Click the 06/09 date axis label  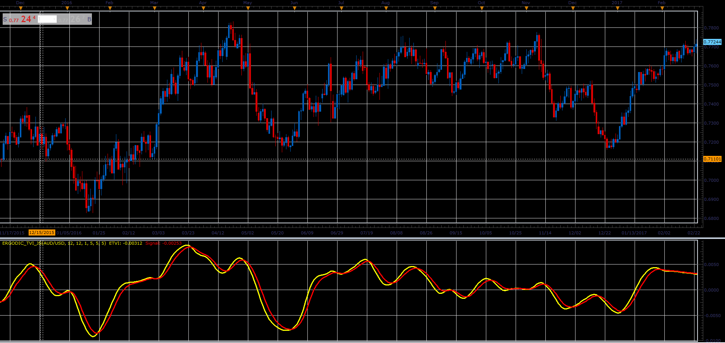[x=307, y=233]
